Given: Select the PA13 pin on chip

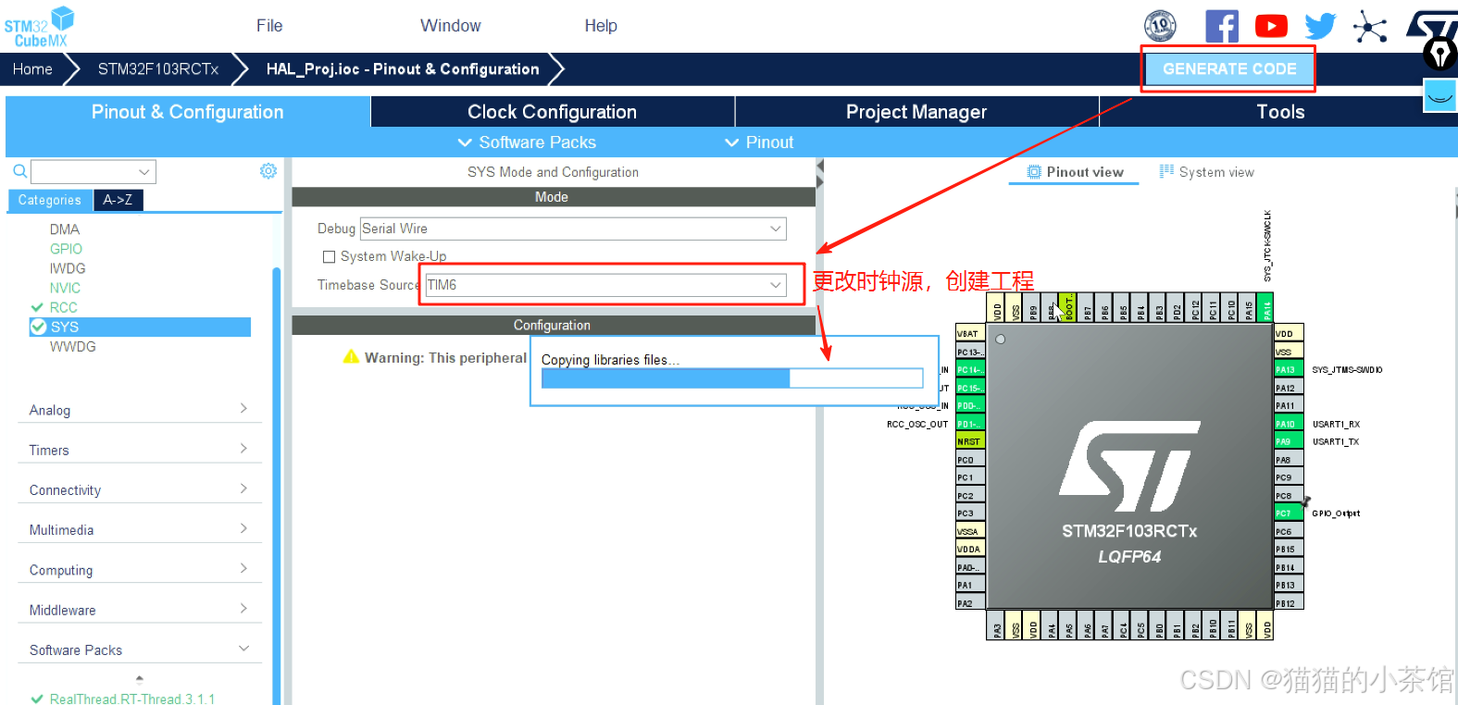Looking at the screenshot, I should coord(1289,369).
